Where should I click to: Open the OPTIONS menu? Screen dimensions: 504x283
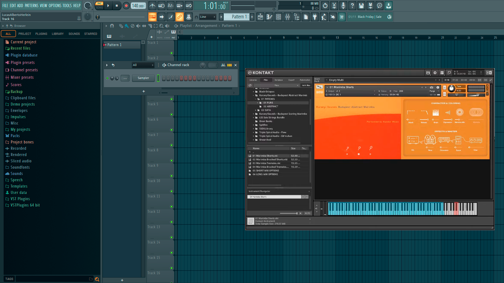(55, 6)
